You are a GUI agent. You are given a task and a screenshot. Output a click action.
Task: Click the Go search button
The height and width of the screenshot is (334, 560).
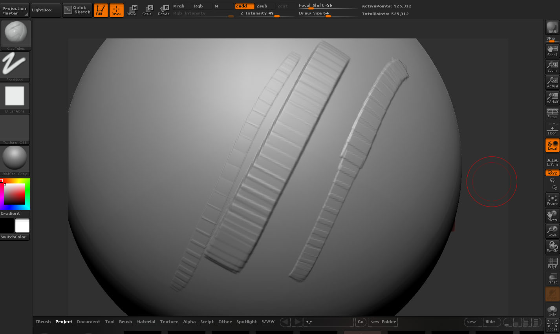[361, 322]
